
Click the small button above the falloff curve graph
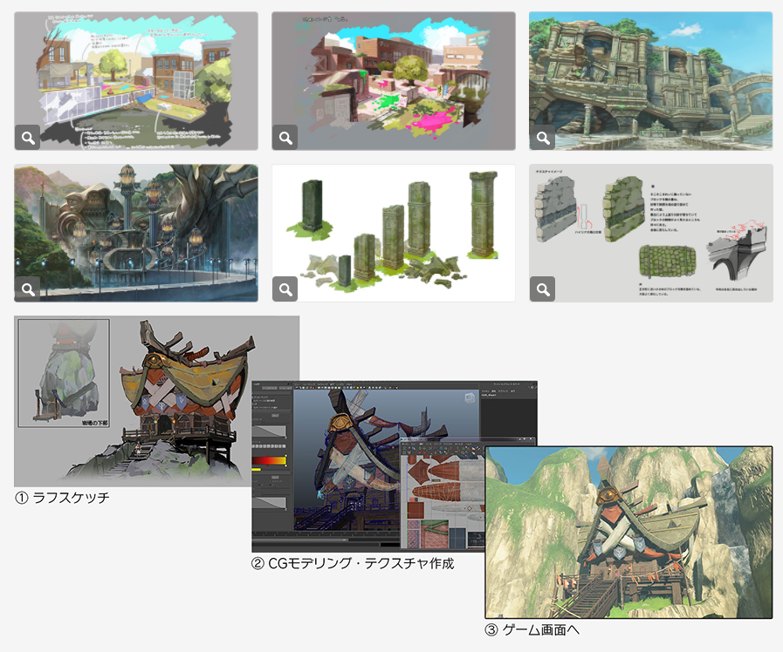(274, 415)
